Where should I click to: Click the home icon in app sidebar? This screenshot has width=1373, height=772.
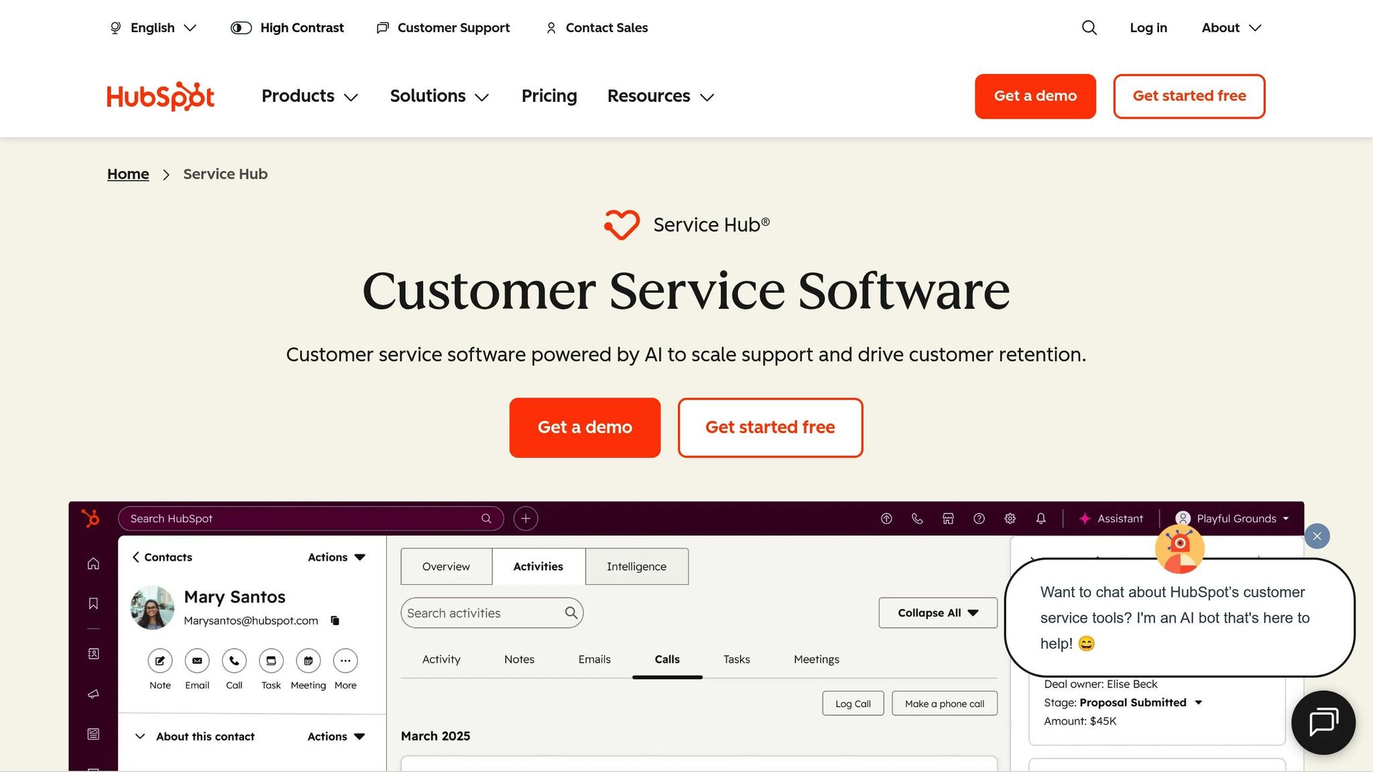click(93, 564)
